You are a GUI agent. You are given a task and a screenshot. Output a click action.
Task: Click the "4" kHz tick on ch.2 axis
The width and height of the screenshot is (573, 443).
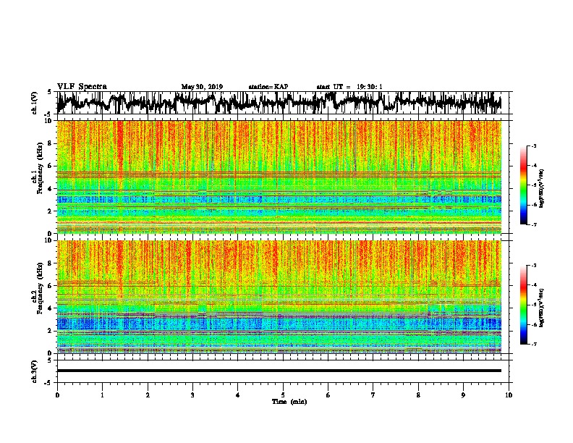pyautogui.click(x=51, y=308)
